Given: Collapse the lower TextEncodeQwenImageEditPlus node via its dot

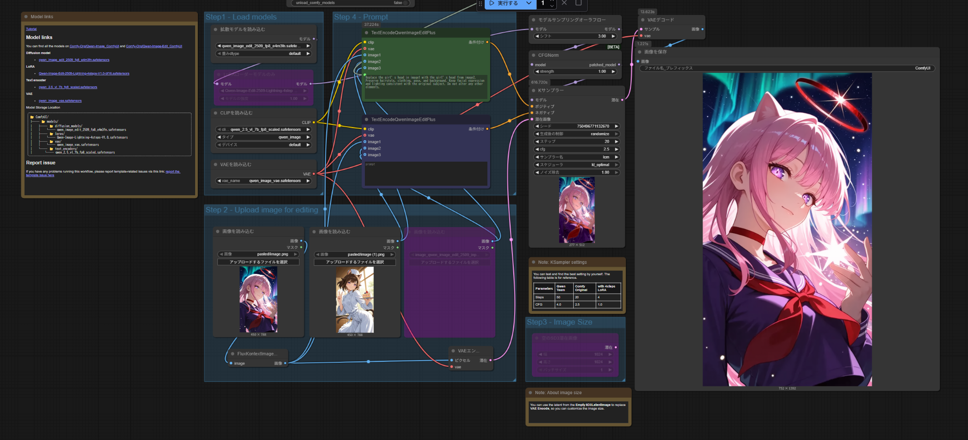Looking at the screenshot, I should point(366,120).
